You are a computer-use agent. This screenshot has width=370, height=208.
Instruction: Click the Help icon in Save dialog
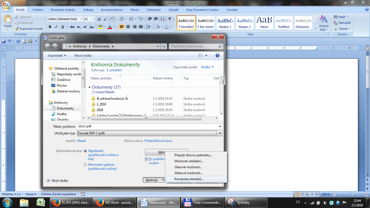click(x=217, y=56)
